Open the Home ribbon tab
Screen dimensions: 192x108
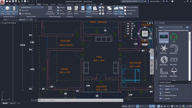9,4
